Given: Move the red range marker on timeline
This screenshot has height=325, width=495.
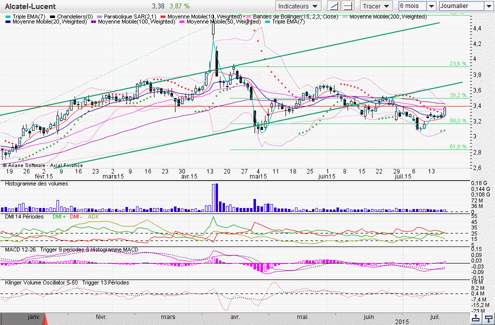Looking at the screenshot, I should (x=44, y=319).
